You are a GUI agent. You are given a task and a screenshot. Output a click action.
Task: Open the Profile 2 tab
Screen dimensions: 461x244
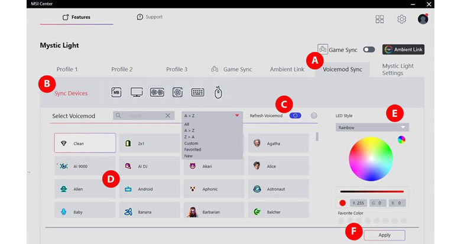(x=122, y=69)
